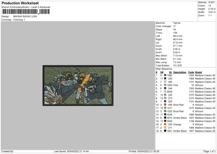This screenshot has width=217, height=154.
Task: Click the dark green swatch in stop 1
Action: point(165,75)
